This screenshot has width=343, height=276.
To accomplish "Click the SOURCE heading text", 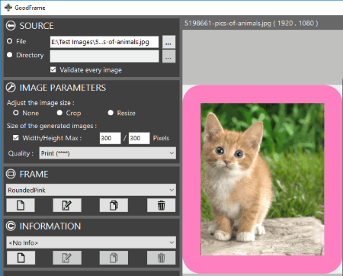I will tap(37, 26).
